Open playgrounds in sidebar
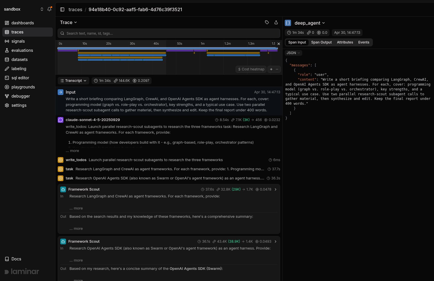This screenshot has width=434, height=281. (x=28, y=87)
